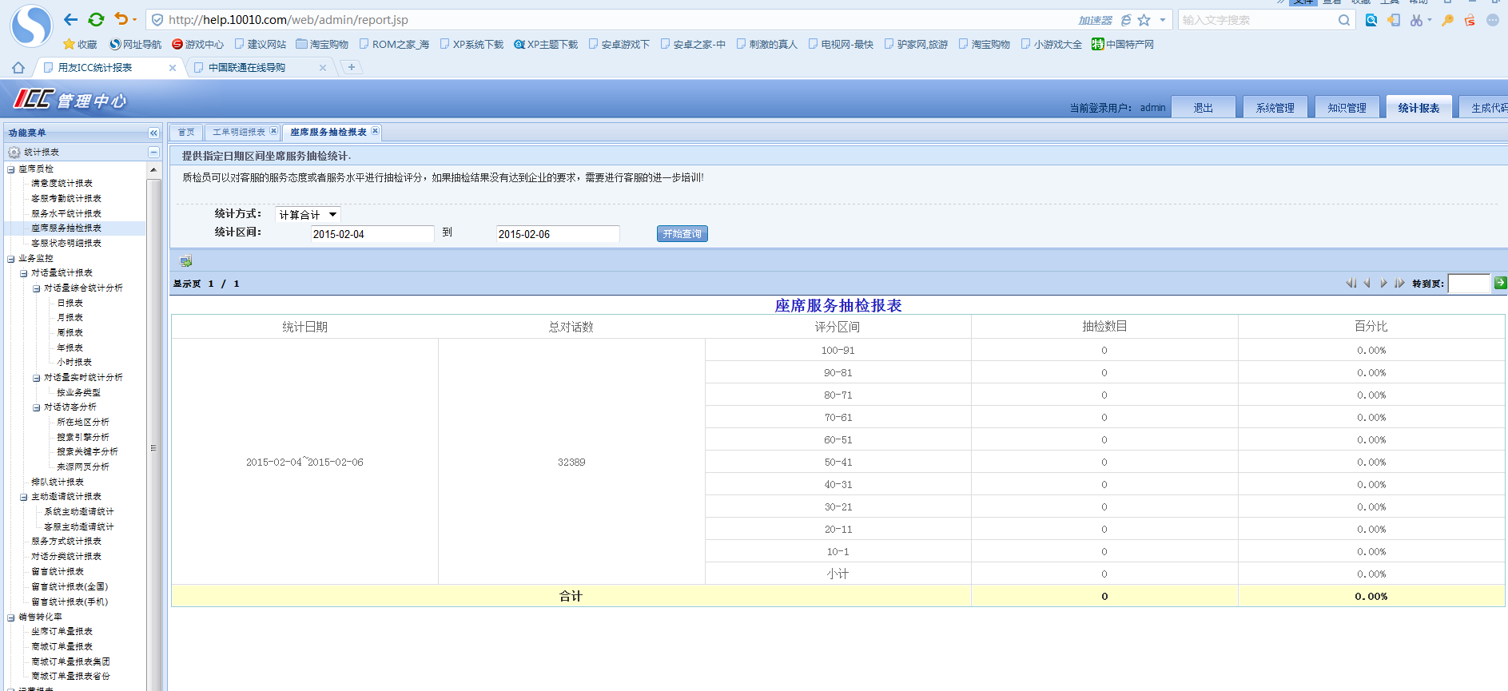Go to the next report page

tap(1383, 283)
